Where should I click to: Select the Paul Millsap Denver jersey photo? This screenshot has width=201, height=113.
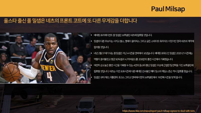tap(45, 58)
